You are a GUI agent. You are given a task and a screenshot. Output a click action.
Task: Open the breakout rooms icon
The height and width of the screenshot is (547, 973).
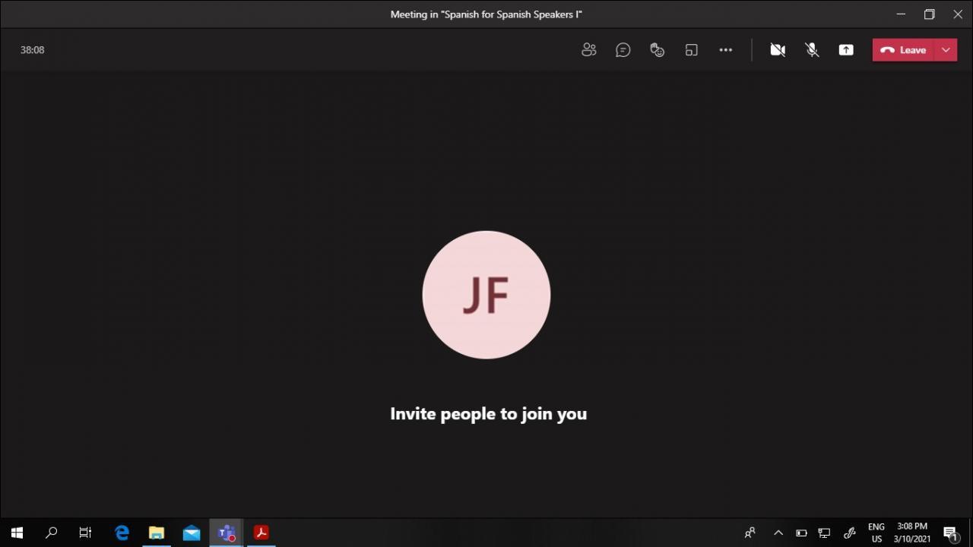click(x=691, y=50)
